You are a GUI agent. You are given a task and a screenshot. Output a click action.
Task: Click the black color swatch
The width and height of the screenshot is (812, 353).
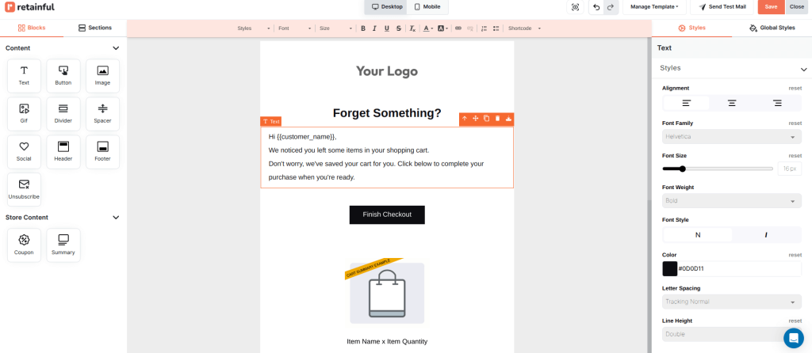(x=669, y=269)
